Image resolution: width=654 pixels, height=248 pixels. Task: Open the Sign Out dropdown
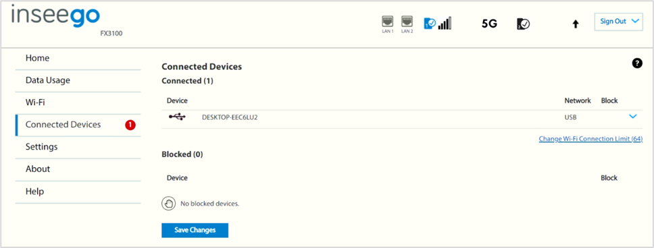(619, 22)
